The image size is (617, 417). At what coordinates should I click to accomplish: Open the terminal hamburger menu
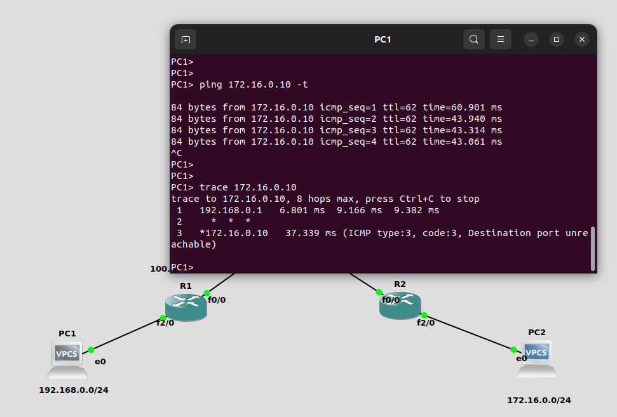pyautogui.click(x=500, y=39)
